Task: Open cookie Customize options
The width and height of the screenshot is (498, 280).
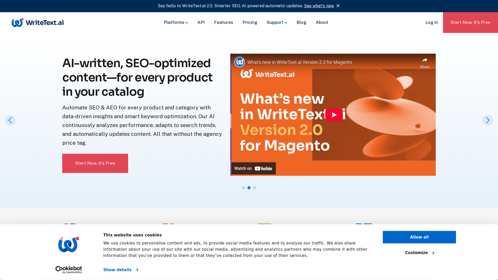Action: click(x=419, y=253)
